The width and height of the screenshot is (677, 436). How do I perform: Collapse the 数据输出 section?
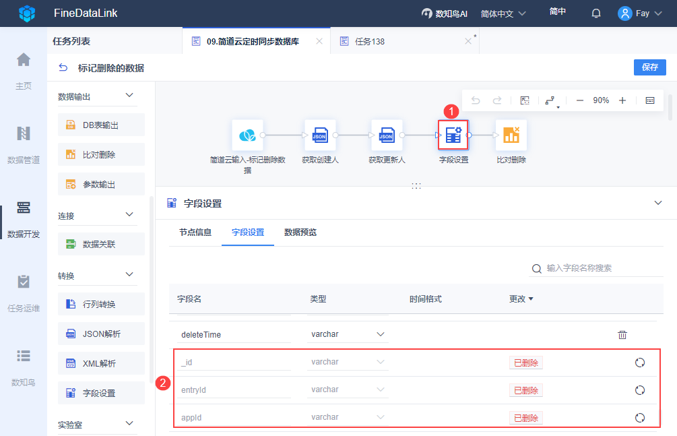click(129, 96)
